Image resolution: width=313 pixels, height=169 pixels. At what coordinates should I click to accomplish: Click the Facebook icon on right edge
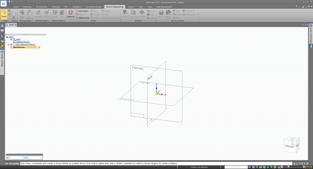[x=311, y=46]
